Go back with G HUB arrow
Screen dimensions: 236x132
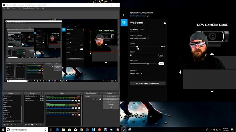click(124, 15)
